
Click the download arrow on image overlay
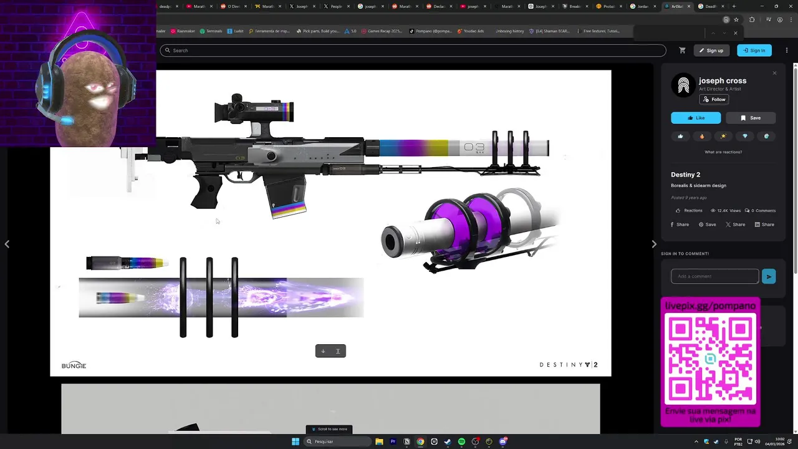[x=323, y=351]
